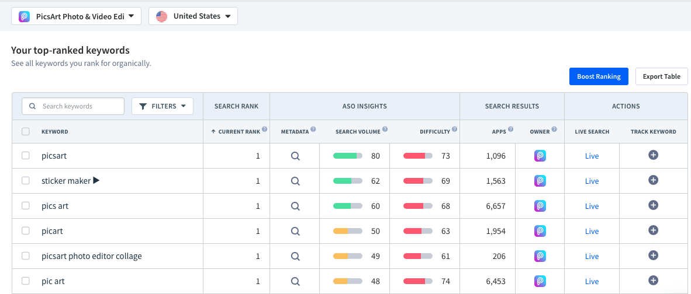Click search volume bar for picart
This screenshot has width=691, height=294.
[348, 231]
